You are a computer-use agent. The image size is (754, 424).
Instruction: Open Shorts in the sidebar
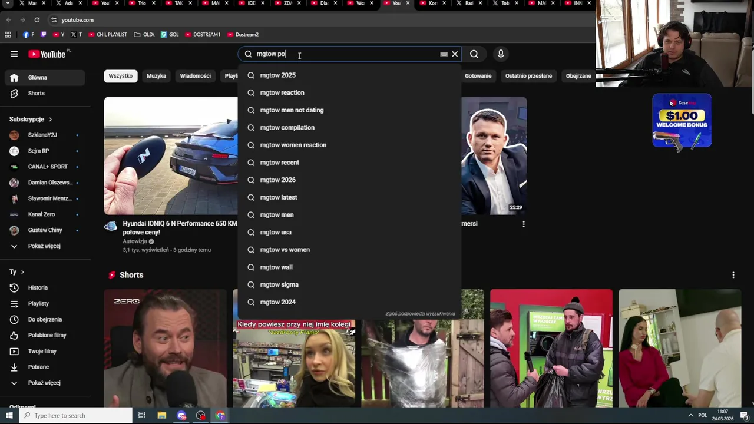click(45, 94)
